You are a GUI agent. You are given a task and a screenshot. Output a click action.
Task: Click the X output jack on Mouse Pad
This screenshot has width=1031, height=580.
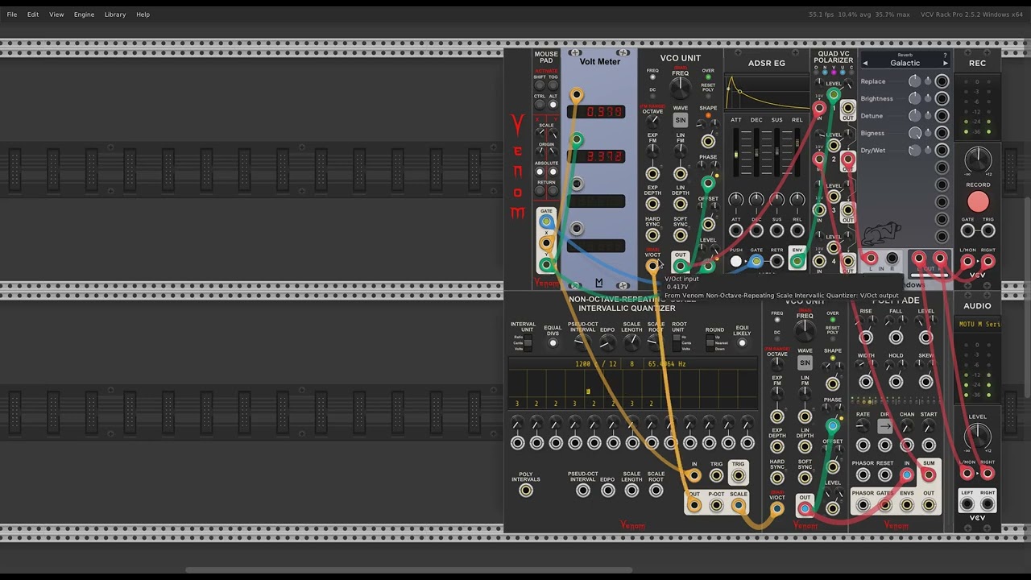point(546,242)
